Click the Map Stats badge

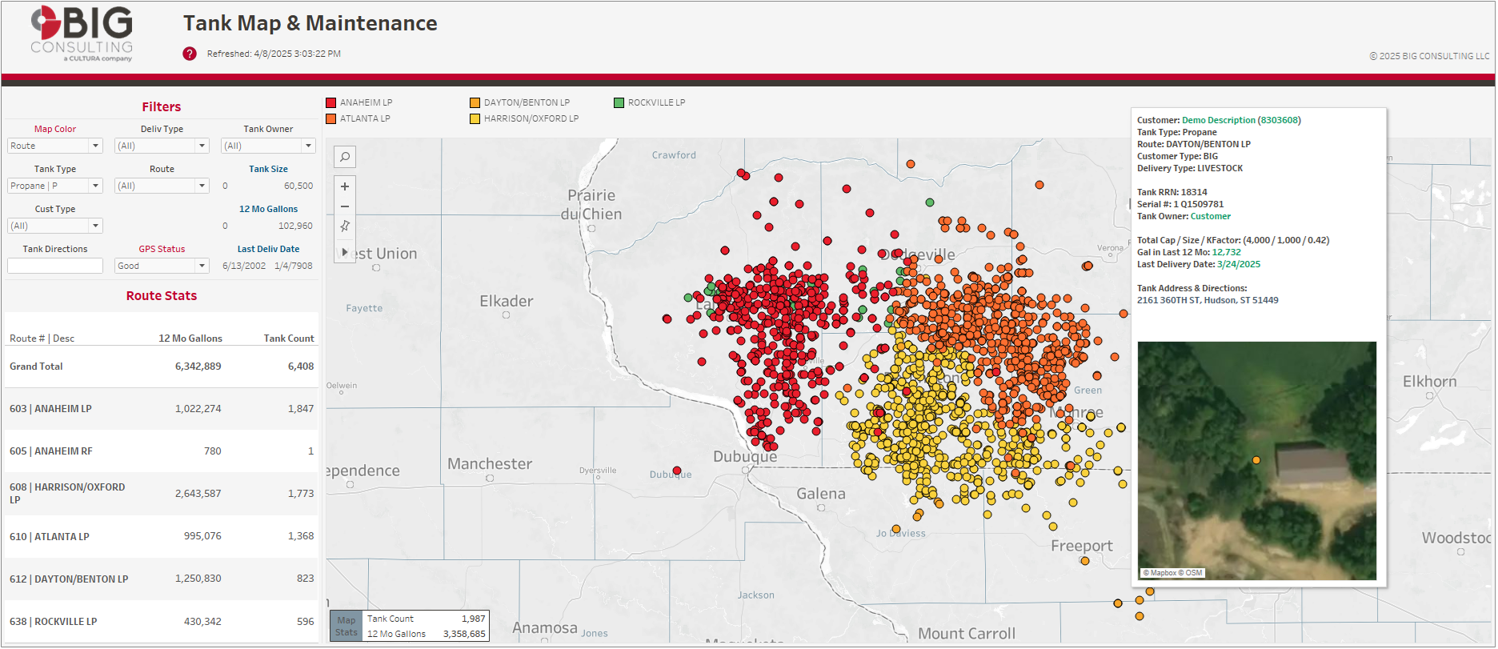[346, 626]
